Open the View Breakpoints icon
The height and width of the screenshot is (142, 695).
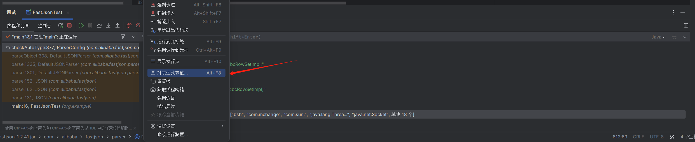click(x=129, y=26)
